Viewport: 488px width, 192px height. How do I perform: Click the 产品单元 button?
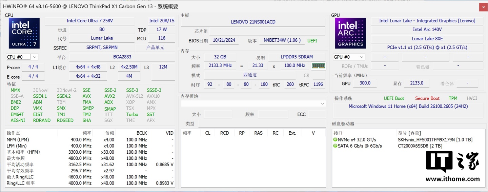[x=160, y=47]
